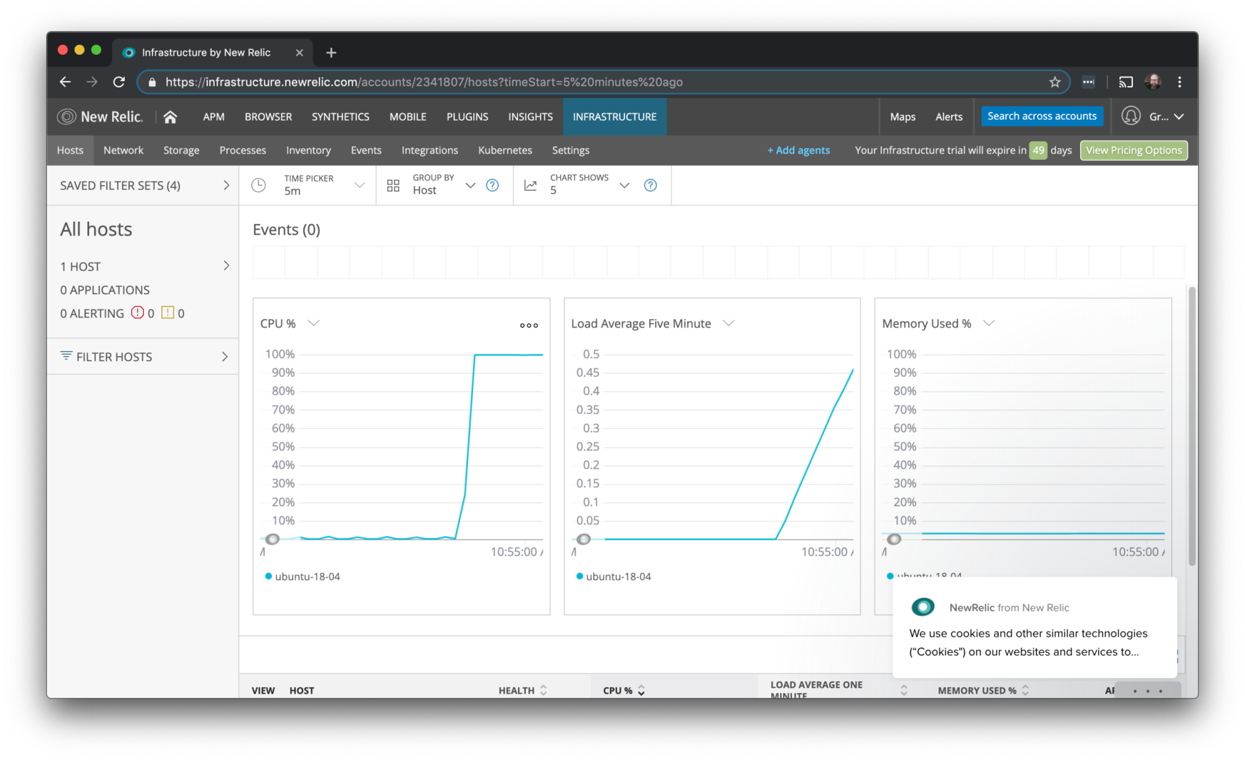Image resolution: width=1245 pixels, height=760 pixels.
Task: Open the Browser product menu
Action: pyautogui.click(x=268, y=117)
